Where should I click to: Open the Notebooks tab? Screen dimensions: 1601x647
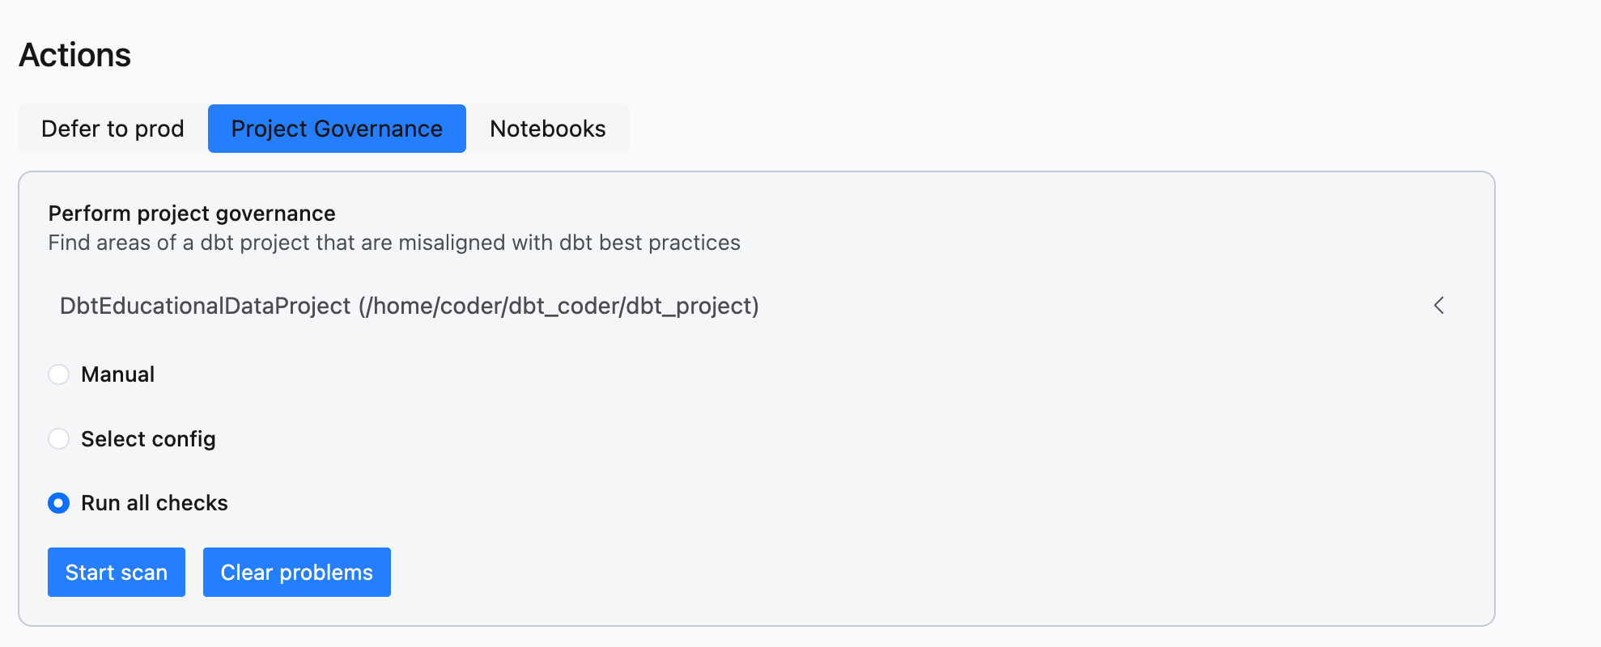coord(548,129)
